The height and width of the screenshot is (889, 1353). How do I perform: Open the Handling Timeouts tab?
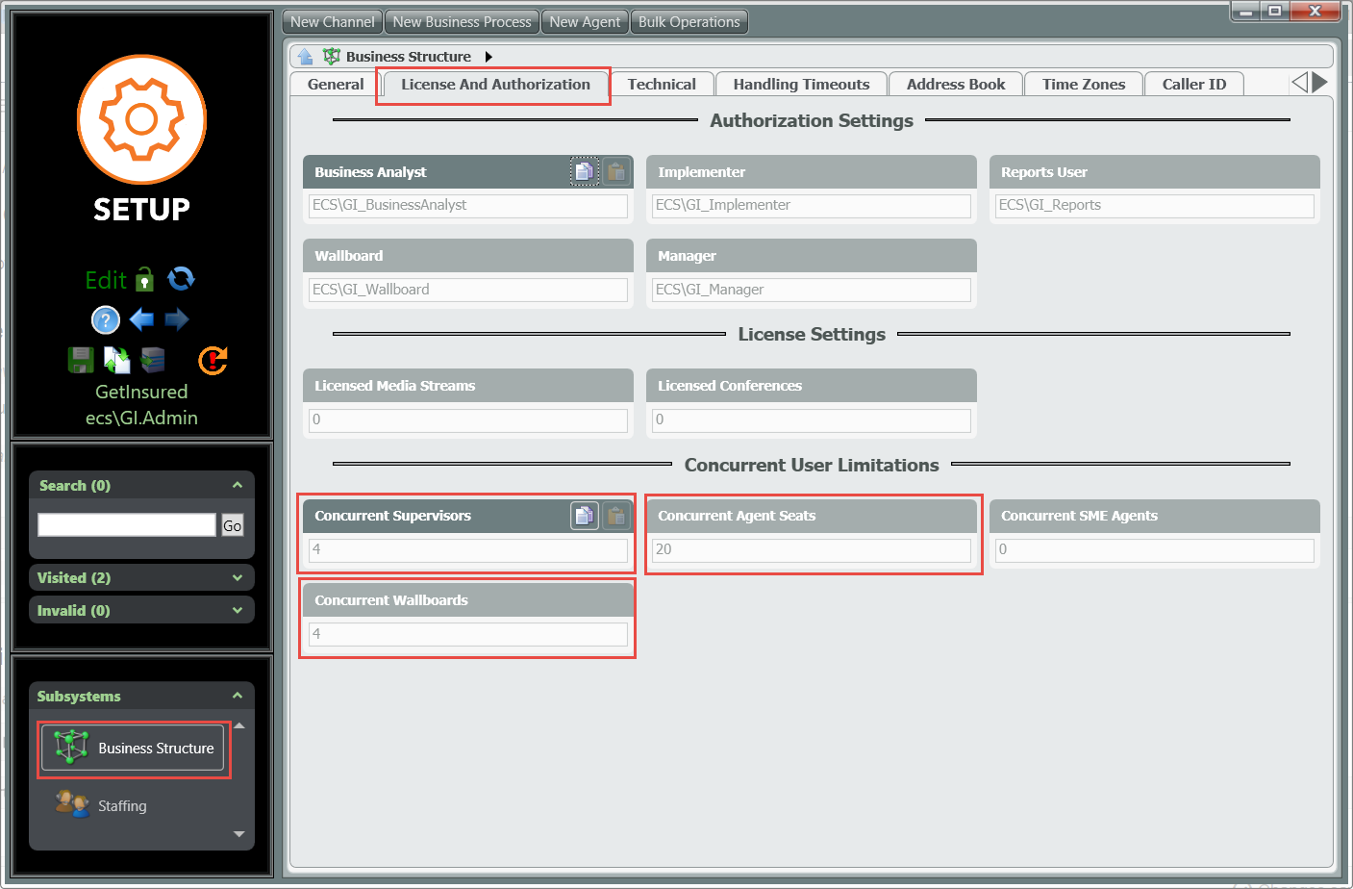tap(800, 85)
